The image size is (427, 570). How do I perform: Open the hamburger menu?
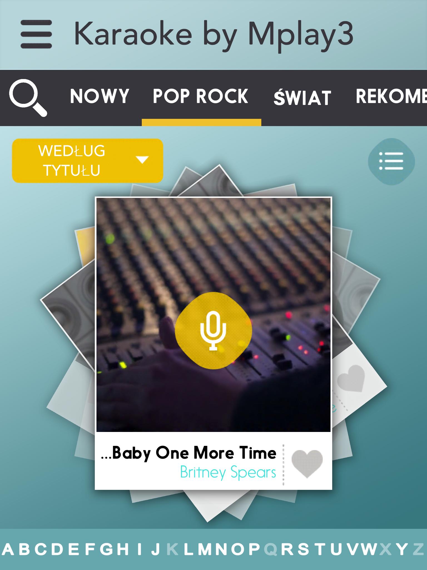36,34
